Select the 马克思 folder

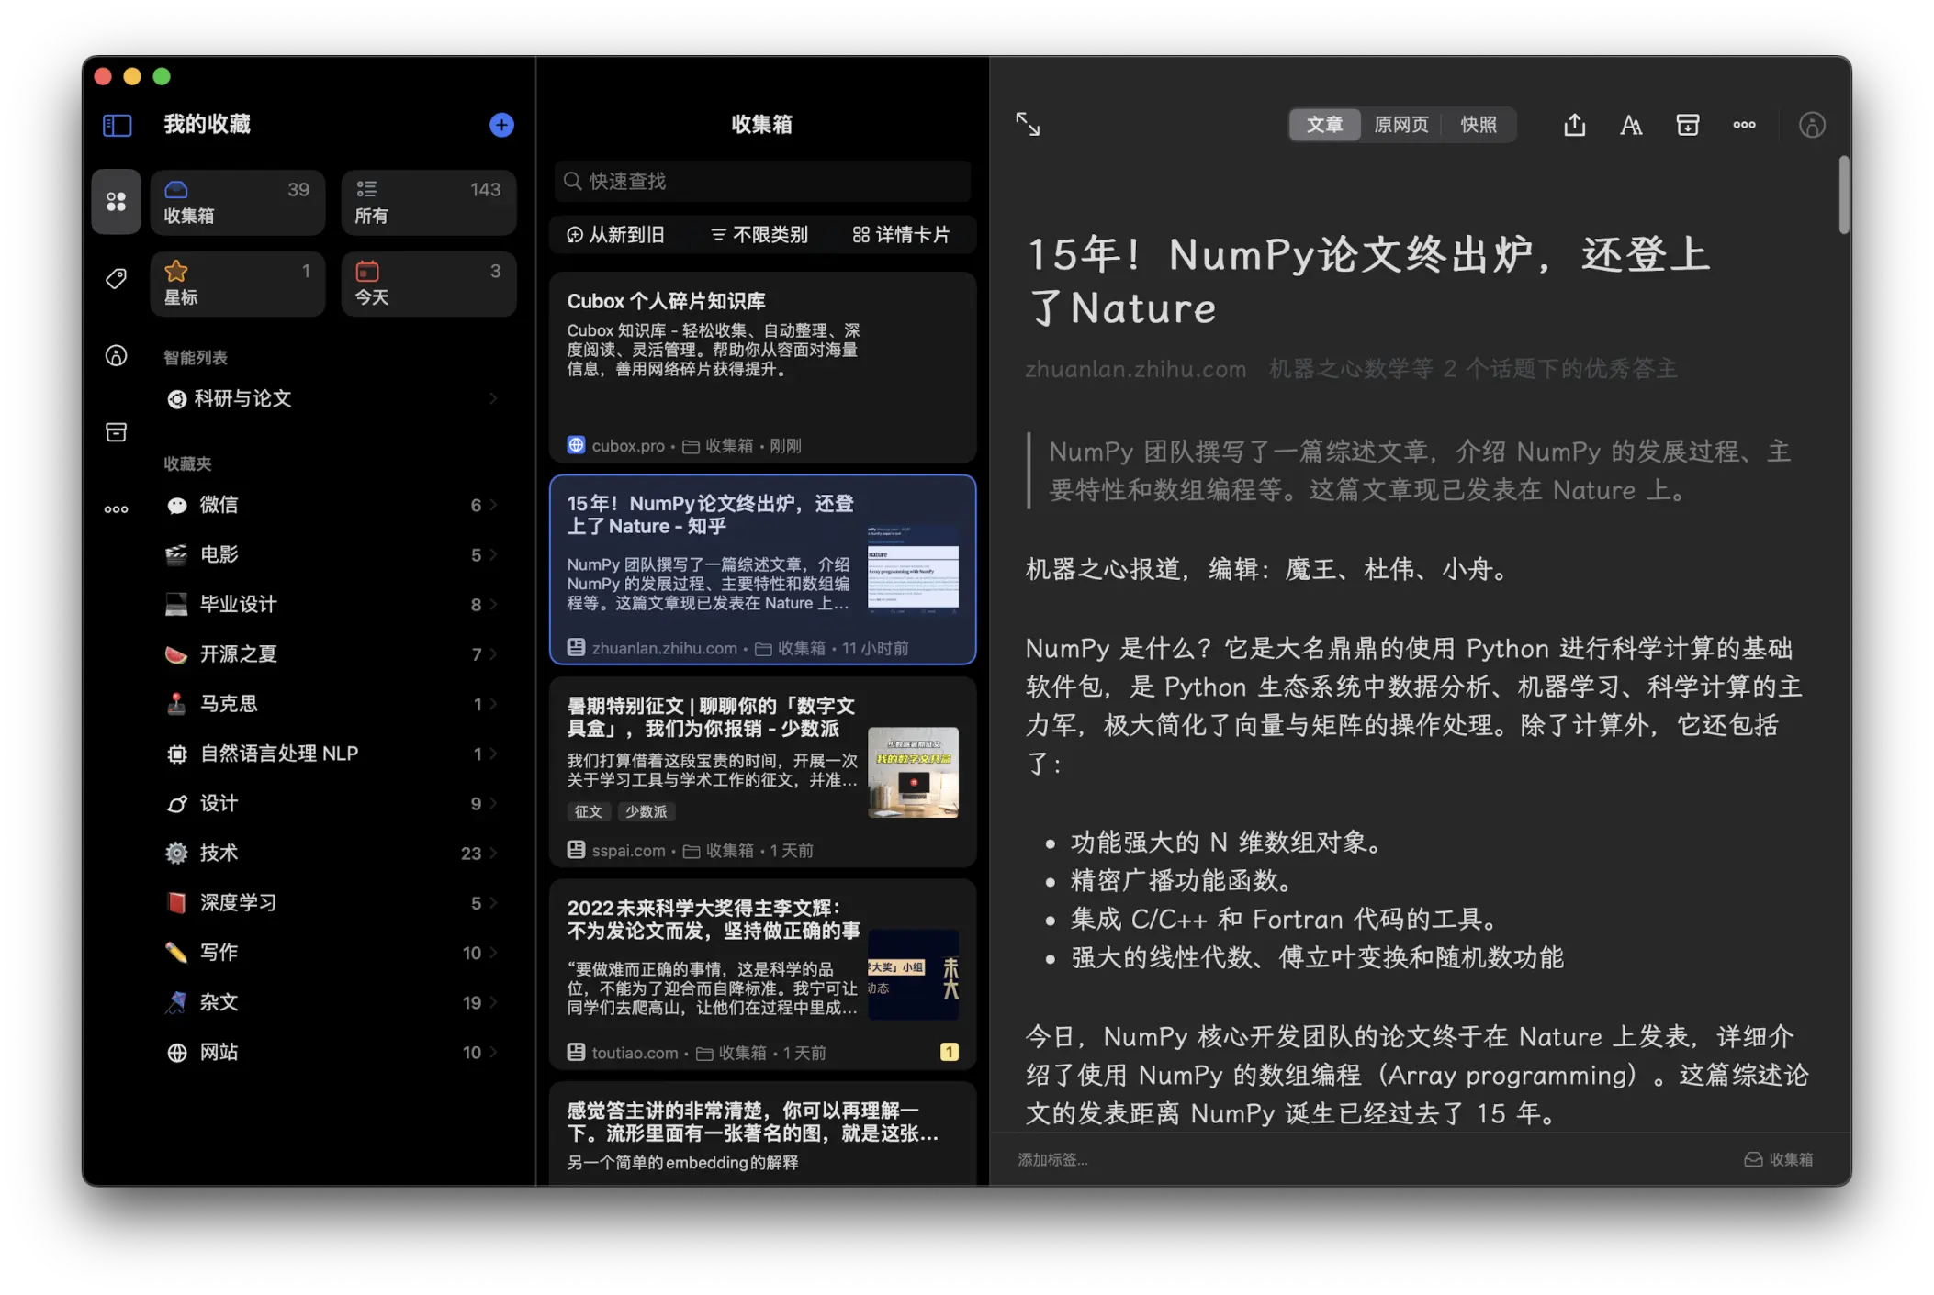coord(332,704)
